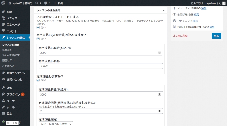The width and height of the screenshot is (227, 126).
Task: Click the plug icon next to プラグイン
Action: (x=4, y=94)
